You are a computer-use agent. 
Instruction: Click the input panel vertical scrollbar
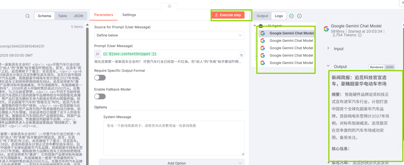tap(88, 95)
